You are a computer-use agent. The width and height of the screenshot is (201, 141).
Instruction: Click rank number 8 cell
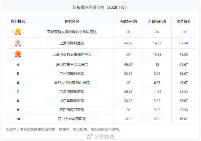tap(18, 101)
